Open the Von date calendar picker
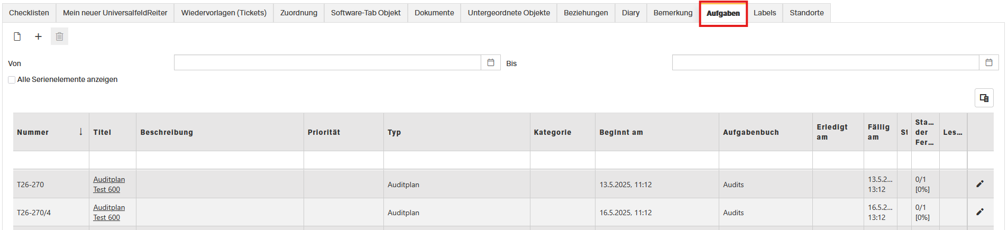The width and height of the screenshot is (1008, 230). 491,62
